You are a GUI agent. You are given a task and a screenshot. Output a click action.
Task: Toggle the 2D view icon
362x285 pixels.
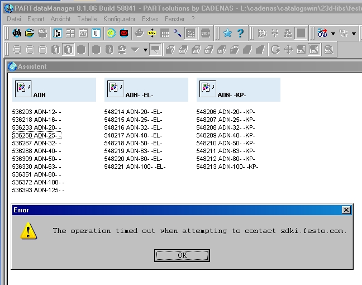click(83, 34)
